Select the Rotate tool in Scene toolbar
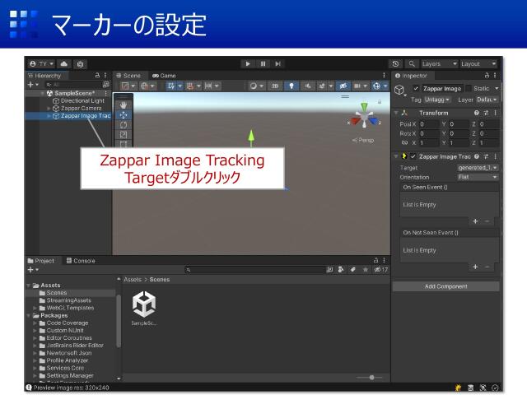This screenshot has height=395, width=527. click(x=124, y=124)
